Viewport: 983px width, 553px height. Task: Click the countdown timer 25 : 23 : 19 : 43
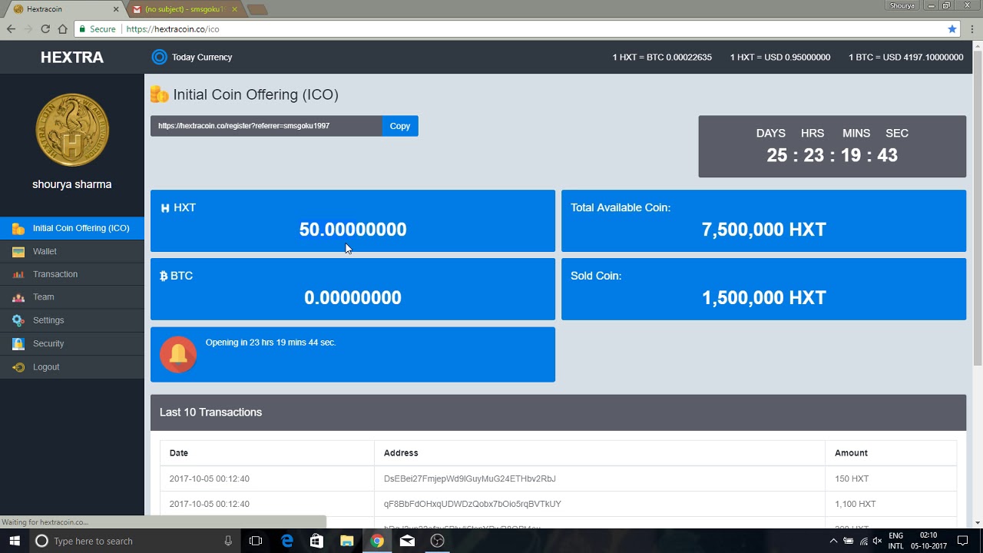coord(832,155)
